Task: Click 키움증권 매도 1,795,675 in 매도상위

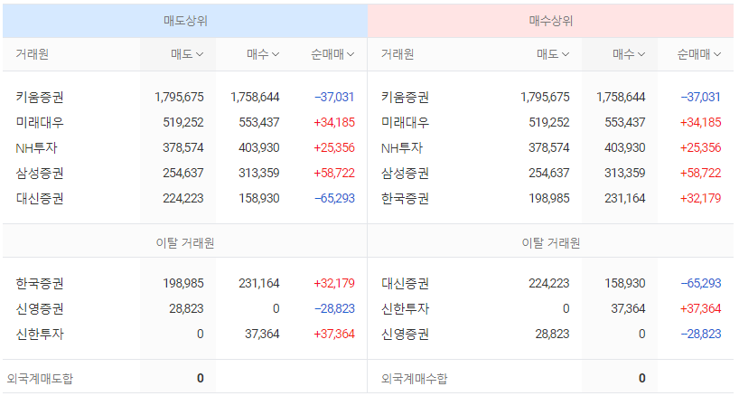Action: 179,97
